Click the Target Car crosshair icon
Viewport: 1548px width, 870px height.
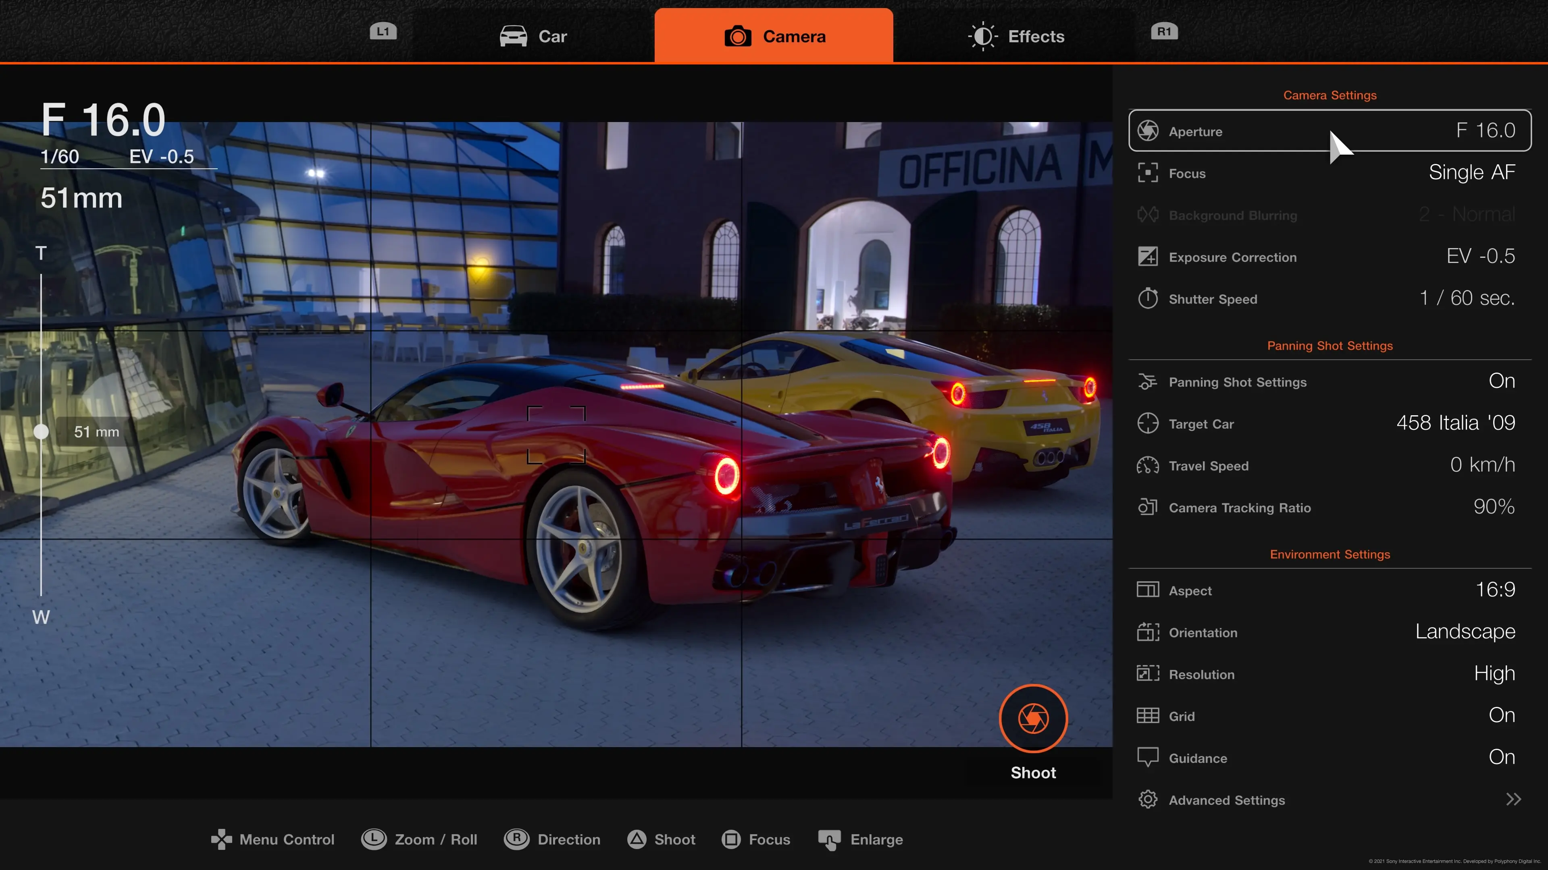[1148, 423]
